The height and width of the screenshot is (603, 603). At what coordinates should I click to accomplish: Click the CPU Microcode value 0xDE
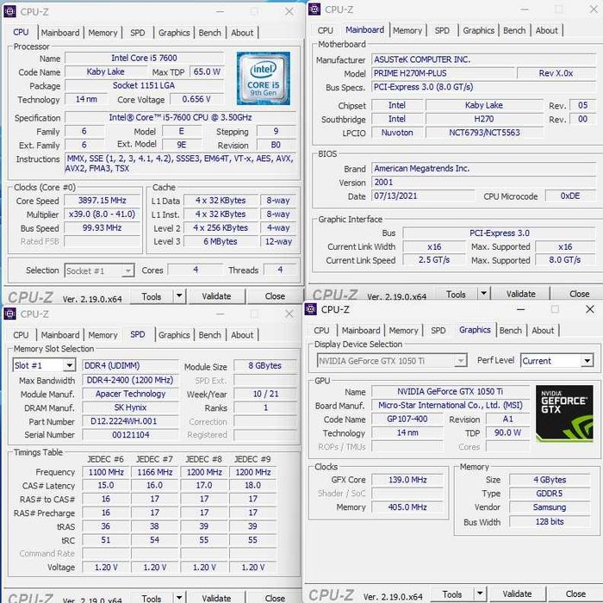[570, 196]
